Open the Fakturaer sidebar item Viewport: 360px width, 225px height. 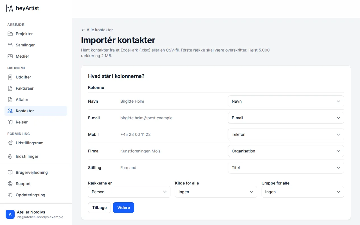36,88
